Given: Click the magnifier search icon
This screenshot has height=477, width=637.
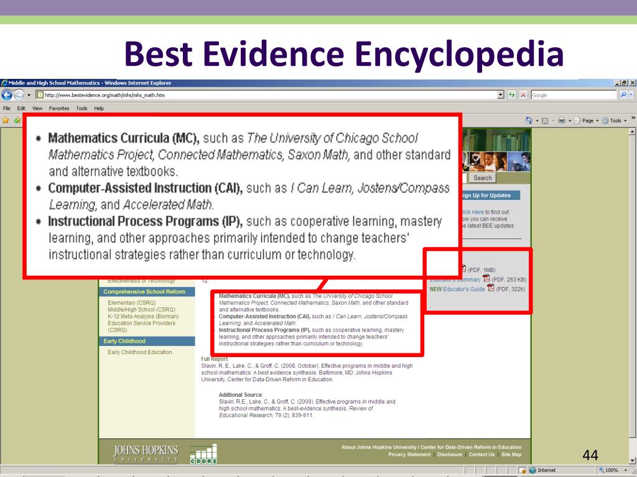Looking at the screenshot, I should click(623, 95).
